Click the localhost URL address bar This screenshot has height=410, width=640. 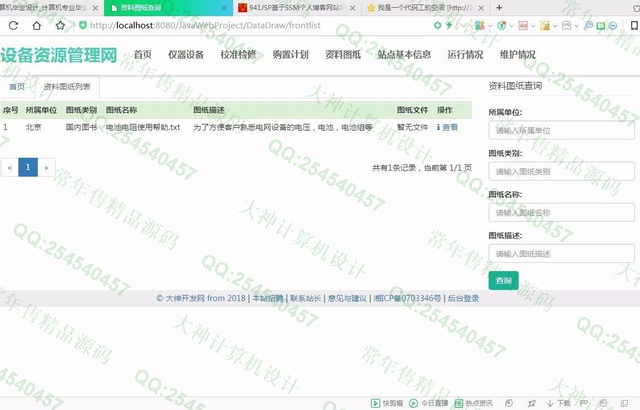click(x=205, y=26)
